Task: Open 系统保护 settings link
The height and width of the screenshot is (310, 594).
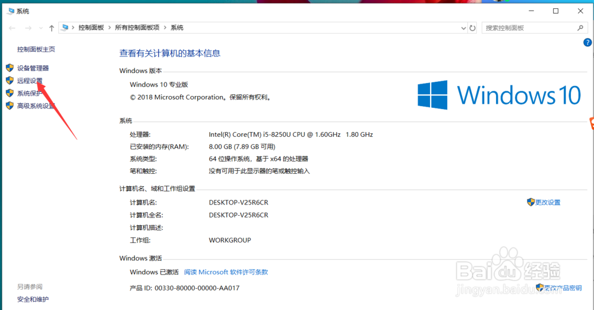Action: point(30,94)
